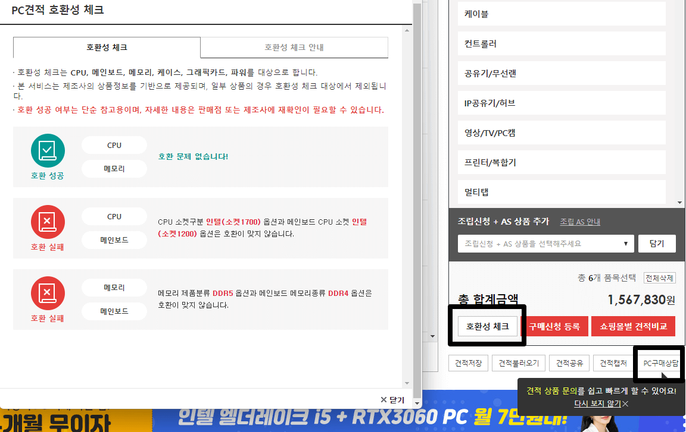Click the 견적불러오기 button
Image resolution: width=686 pixels, height=432 pixels.
(x=519, y=363)
